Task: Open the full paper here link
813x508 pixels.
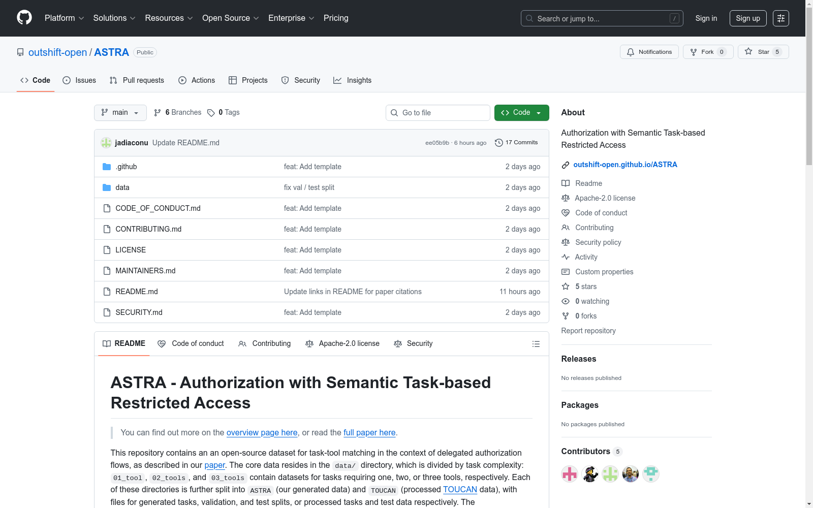Action: pyautogui.click(x=369, y=433)
